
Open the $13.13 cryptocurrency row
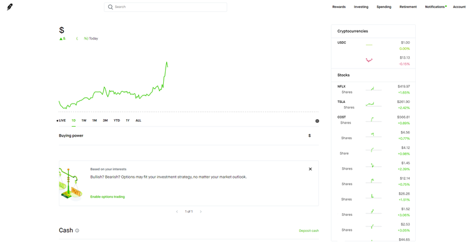pyautogui.click(x=373, y=60)
